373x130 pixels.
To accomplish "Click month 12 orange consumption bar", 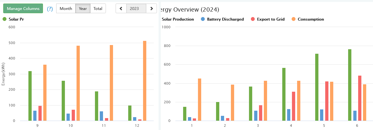I will [145, 81].
